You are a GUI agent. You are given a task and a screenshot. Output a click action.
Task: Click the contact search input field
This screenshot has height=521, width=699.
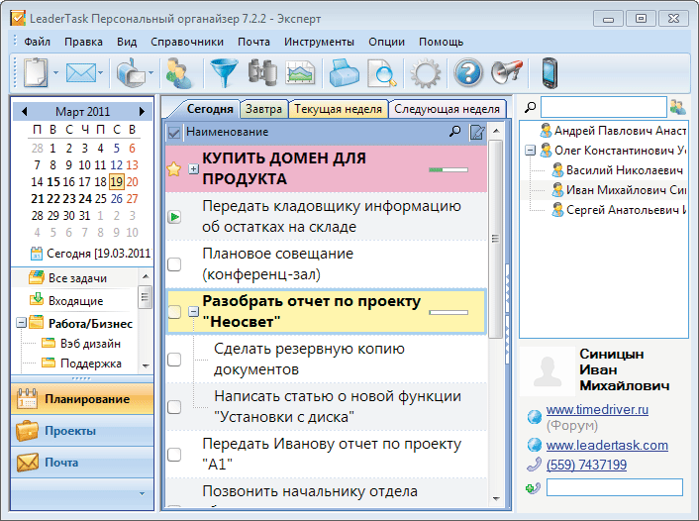pos(604,107)
